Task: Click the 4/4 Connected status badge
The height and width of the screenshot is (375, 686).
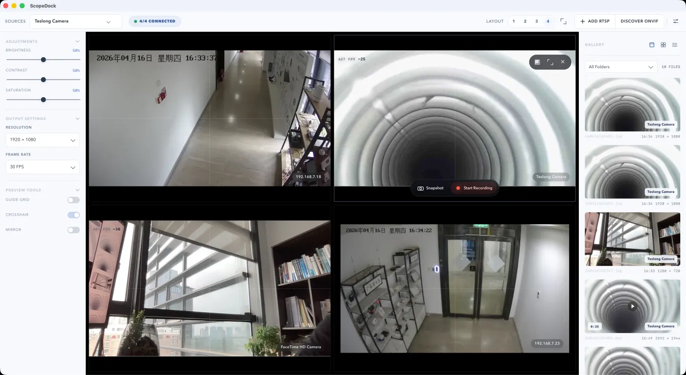Action: click(x=155, y=21)
